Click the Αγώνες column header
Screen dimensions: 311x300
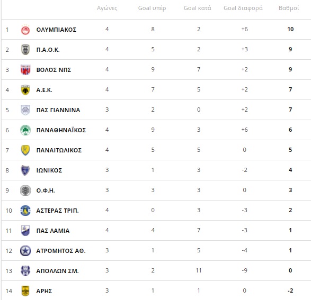(107, 8)
